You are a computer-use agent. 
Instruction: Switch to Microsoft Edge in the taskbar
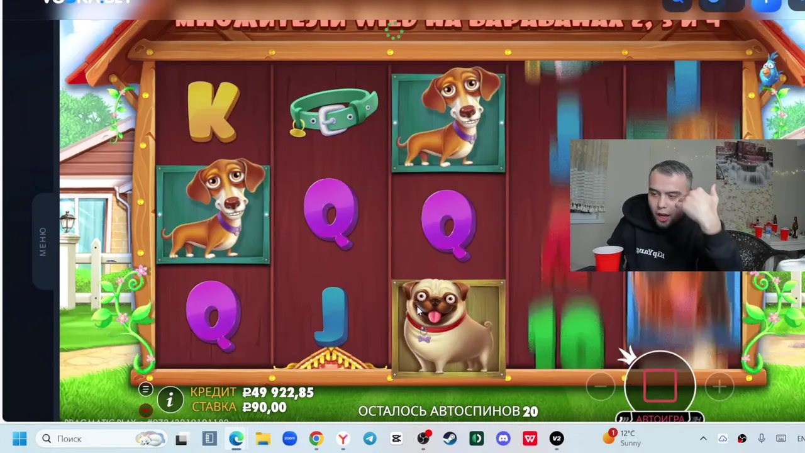[236, 439]
